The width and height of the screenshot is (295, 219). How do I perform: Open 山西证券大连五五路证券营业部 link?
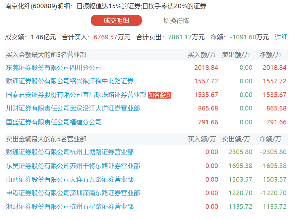70,179
